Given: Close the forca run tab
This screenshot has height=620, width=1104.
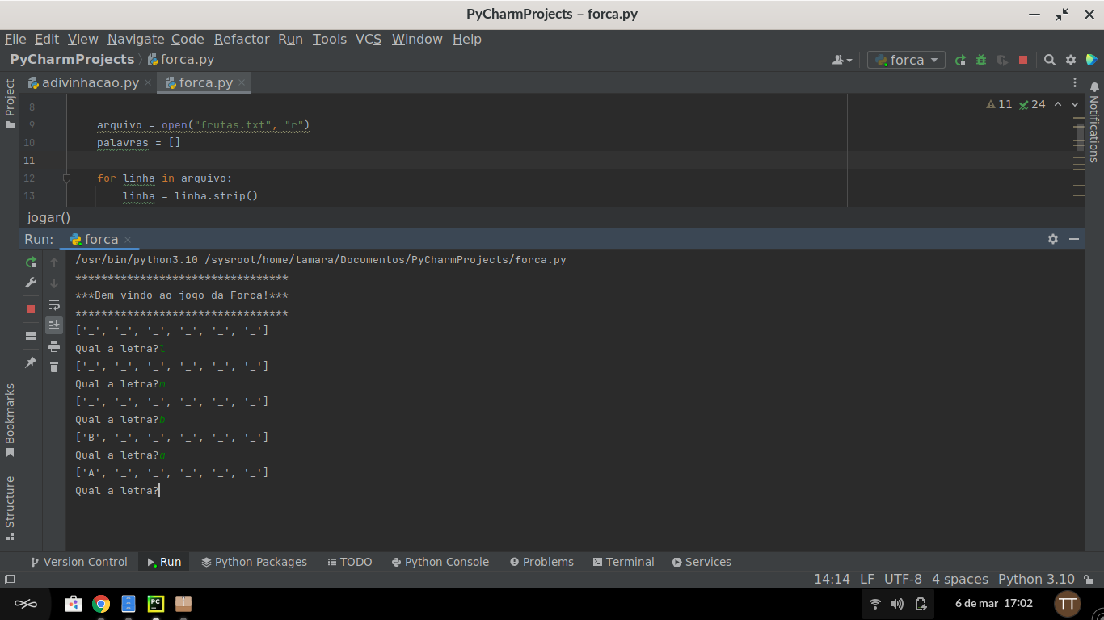Looking at the screenshot, I should pos(128,240).
